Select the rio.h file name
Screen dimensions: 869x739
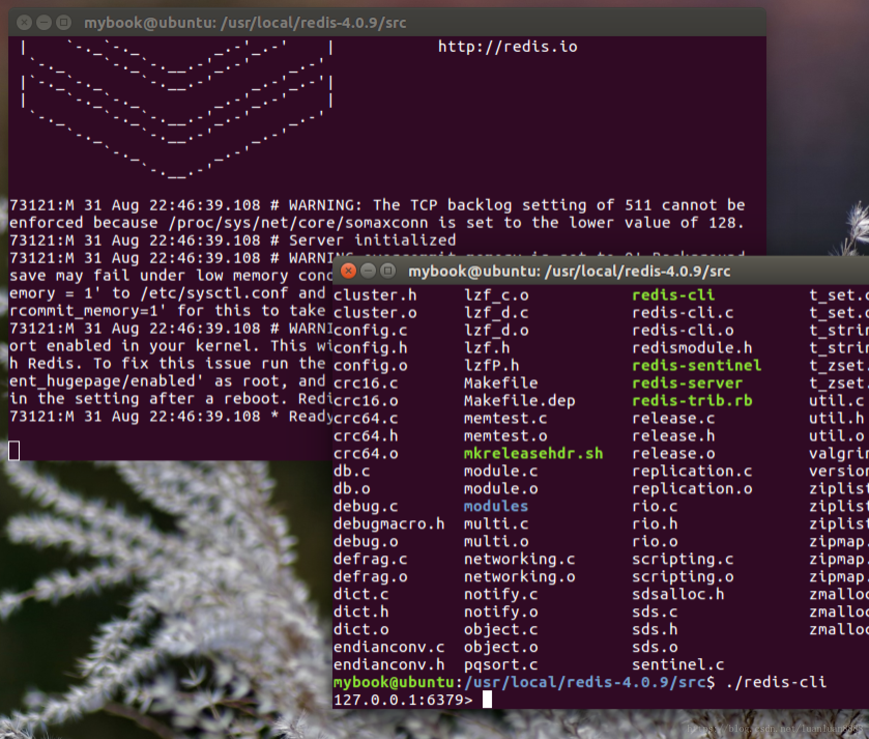point(655,524)
